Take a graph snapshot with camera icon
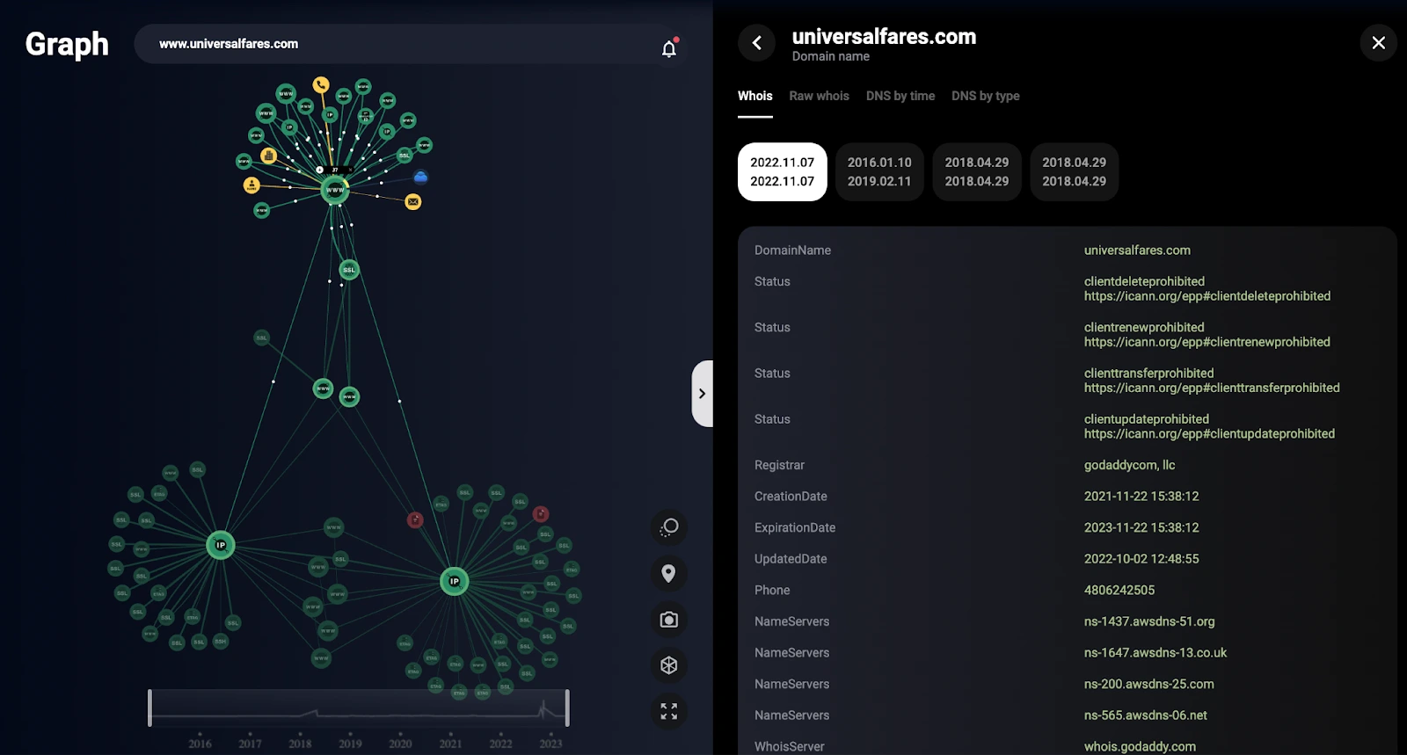 pyautogui.click(x=668, y=620)
